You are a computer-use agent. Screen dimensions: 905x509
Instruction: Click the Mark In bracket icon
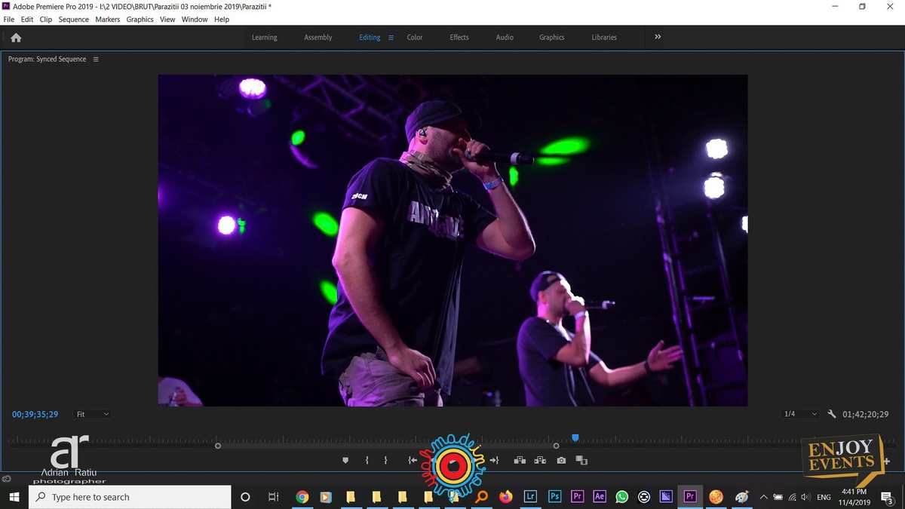(x=367, y=460)
